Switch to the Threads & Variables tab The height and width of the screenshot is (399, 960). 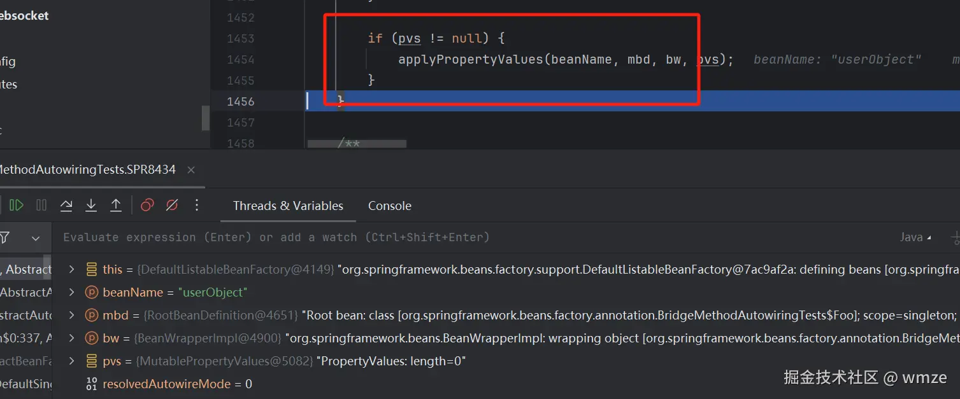288,206
